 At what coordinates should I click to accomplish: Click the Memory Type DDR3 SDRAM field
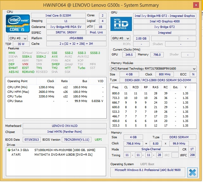179,137
